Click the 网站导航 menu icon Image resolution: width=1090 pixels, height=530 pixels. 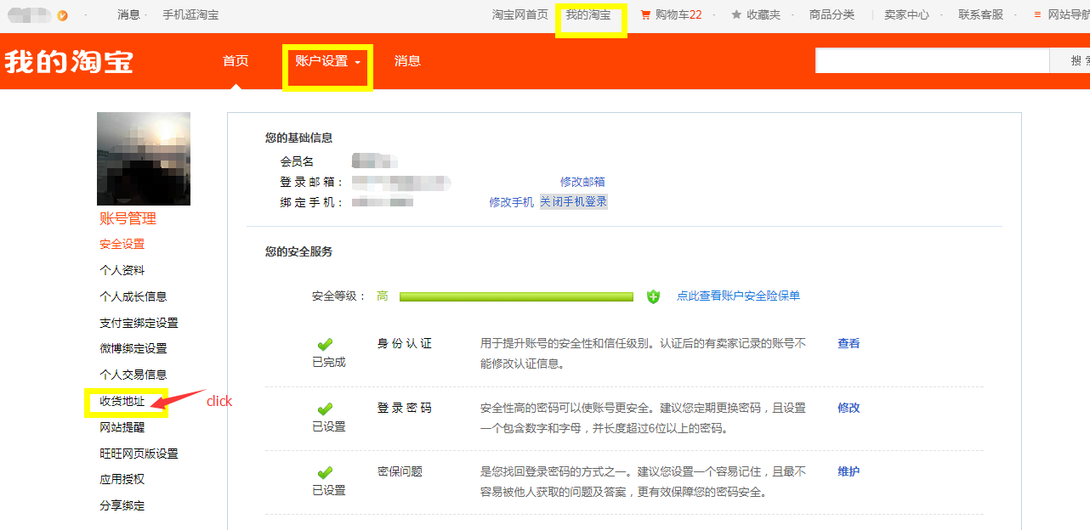click(x=1037, y=14)
